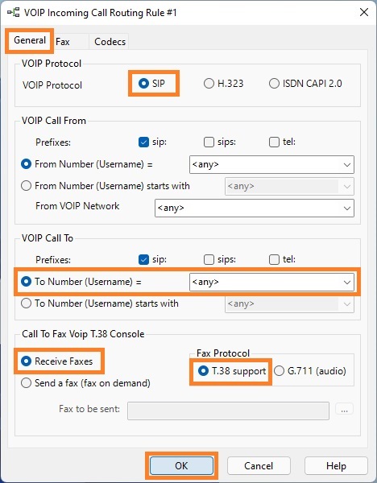Expand the To Number (Username) = dropdown
The height and width of the screenshot is (483, 377).
(271, 282)
